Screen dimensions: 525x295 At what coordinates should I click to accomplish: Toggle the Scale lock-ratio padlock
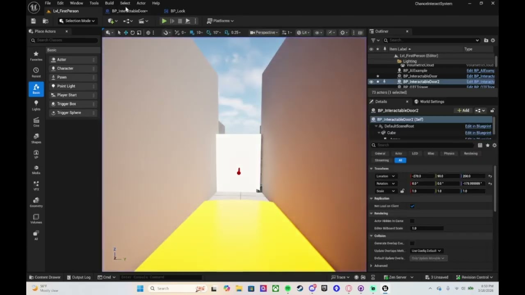click(x=402, y=191)
